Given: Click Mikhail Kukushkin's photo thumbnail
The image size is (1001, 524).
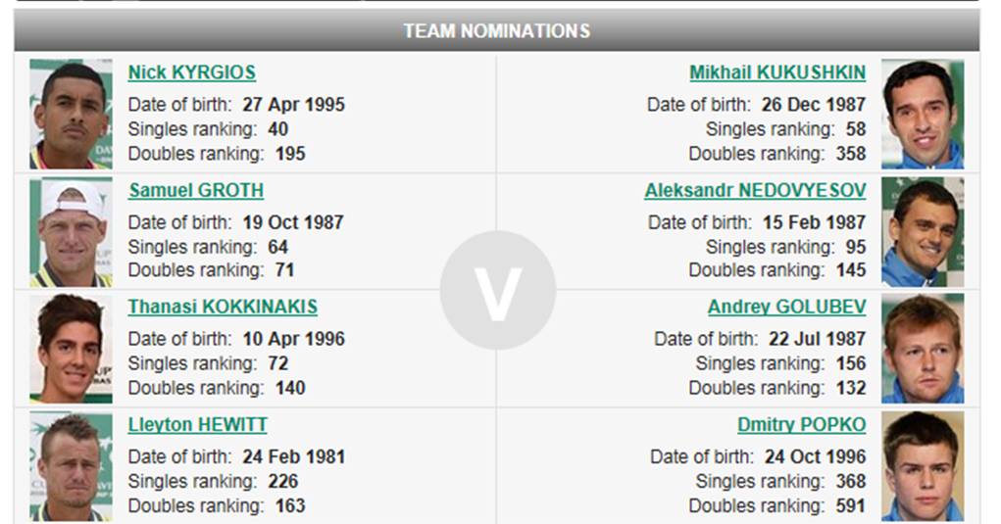Looking at the screenshot, I should point(922,114).
